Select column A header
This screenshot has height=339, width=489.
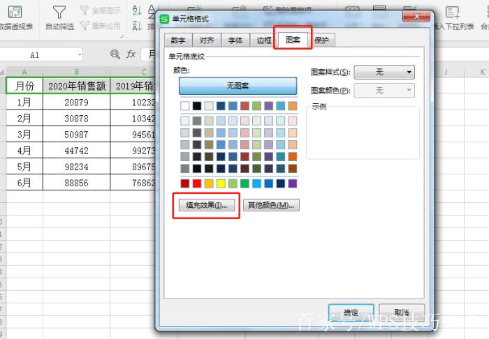[24, 72]
